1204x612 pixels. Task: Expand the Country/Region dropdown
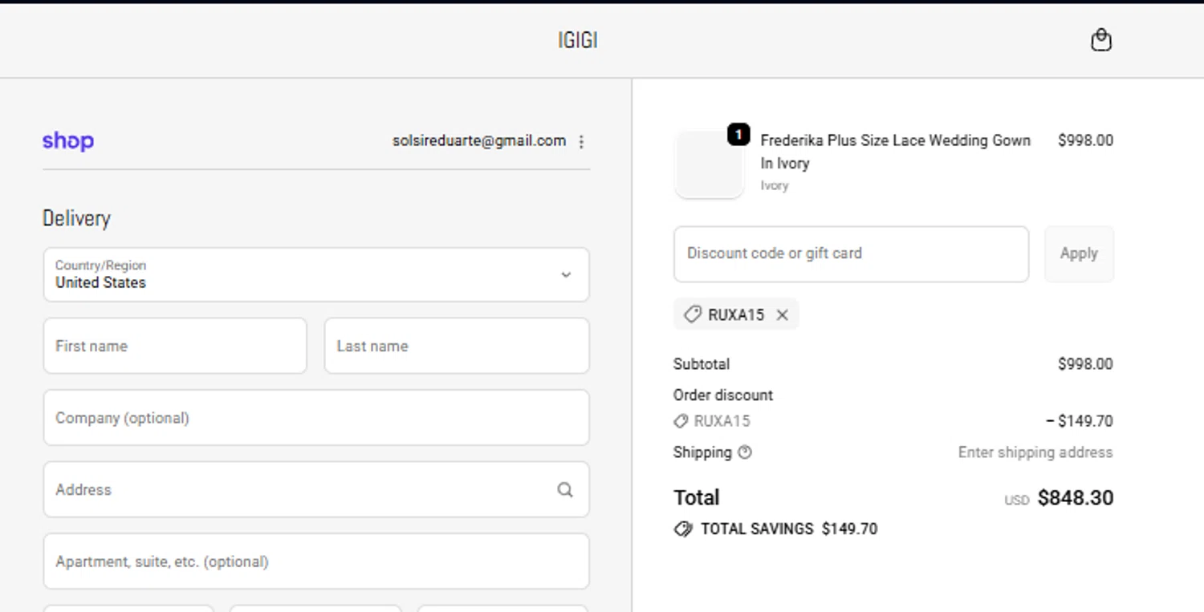coord(316,274)
